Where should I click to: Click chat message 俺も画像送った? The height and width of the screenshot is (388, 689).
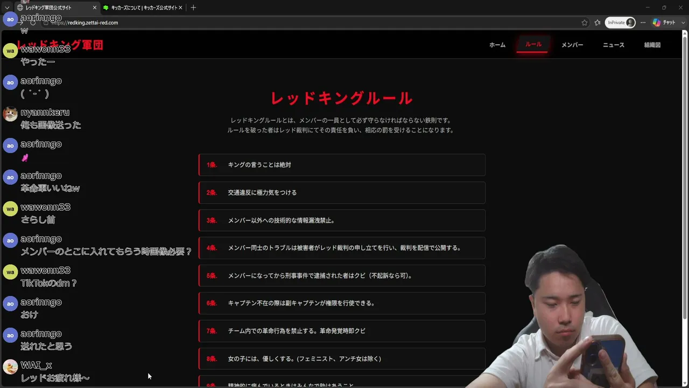pyautogui.click(x=51, y=125)
